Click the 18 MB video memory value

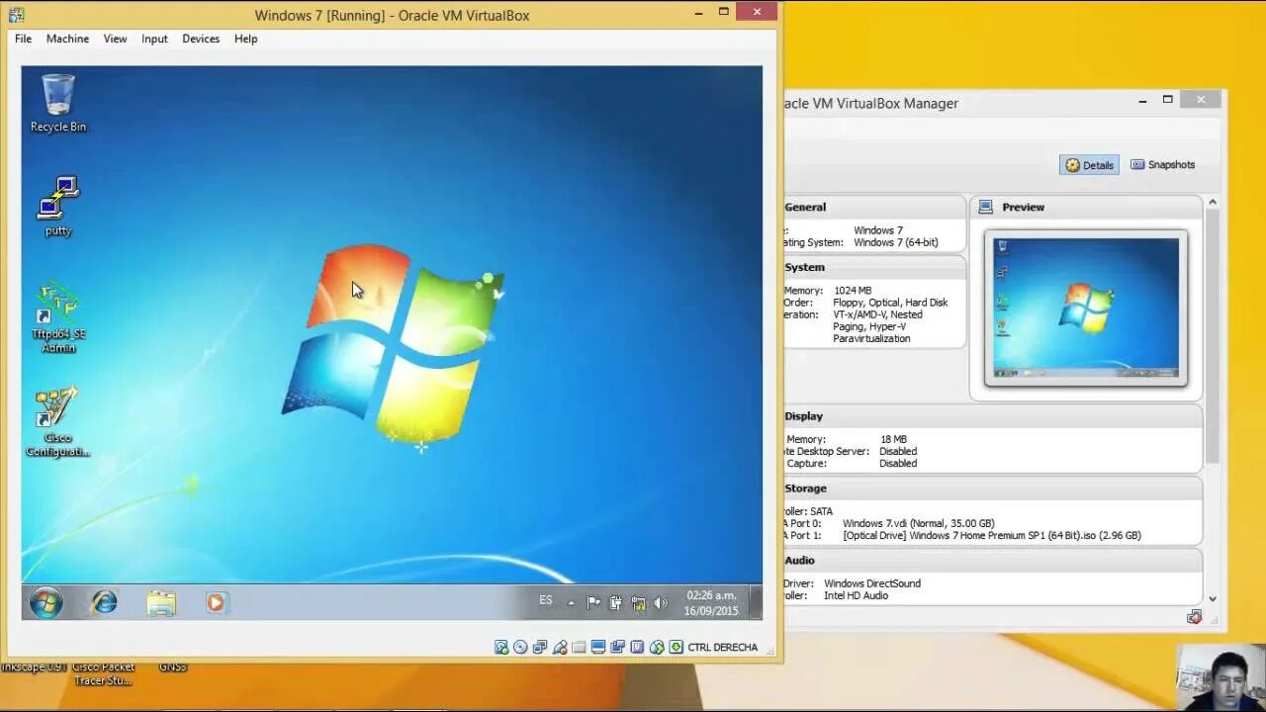pos(893,439)
